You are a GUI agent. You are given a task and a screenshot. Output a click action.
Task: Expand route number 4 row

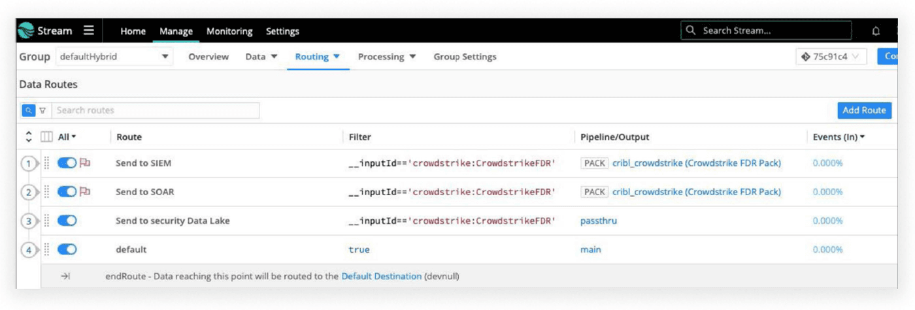point(29,250)
